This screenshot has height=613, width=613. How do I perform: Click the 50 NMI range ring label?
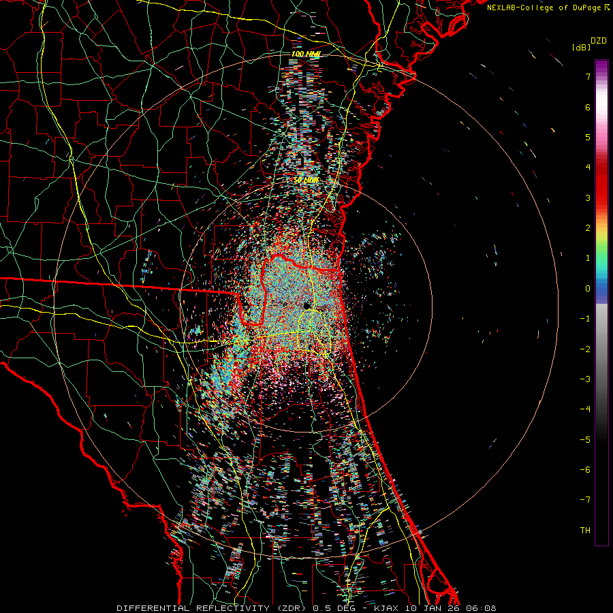pyautogui.click(x=306, y=180)
